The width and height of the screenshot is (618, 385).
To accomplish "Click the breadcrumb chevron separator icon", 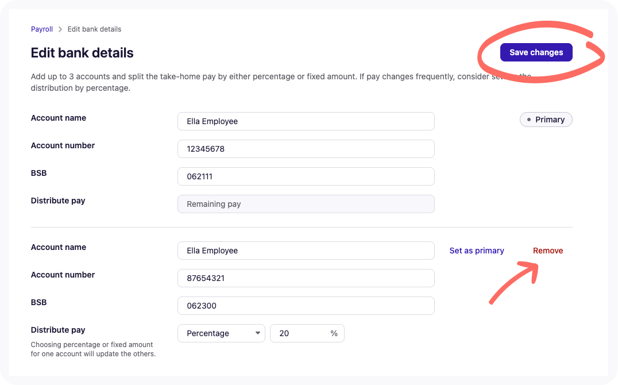I will tap(60, 29).
